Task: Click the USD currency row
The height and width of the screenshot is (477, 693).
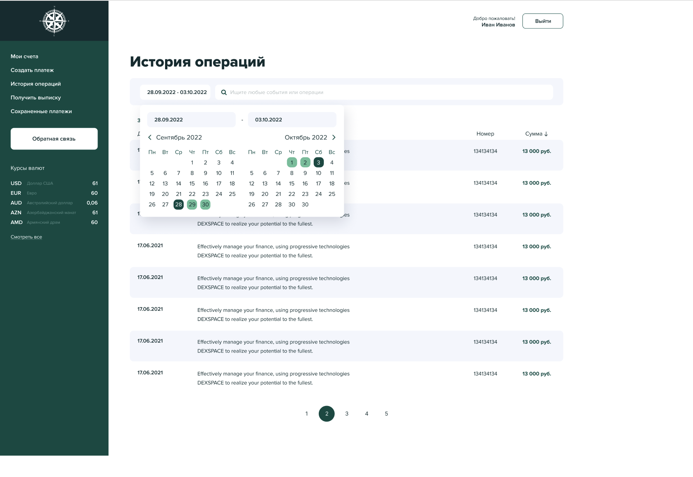Action: pyautogui.click(x=54, y=183)
